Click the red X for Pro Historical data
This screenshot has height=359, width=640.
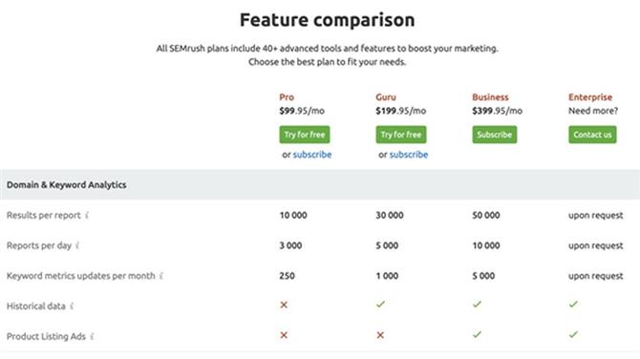(x=284, y=305)
